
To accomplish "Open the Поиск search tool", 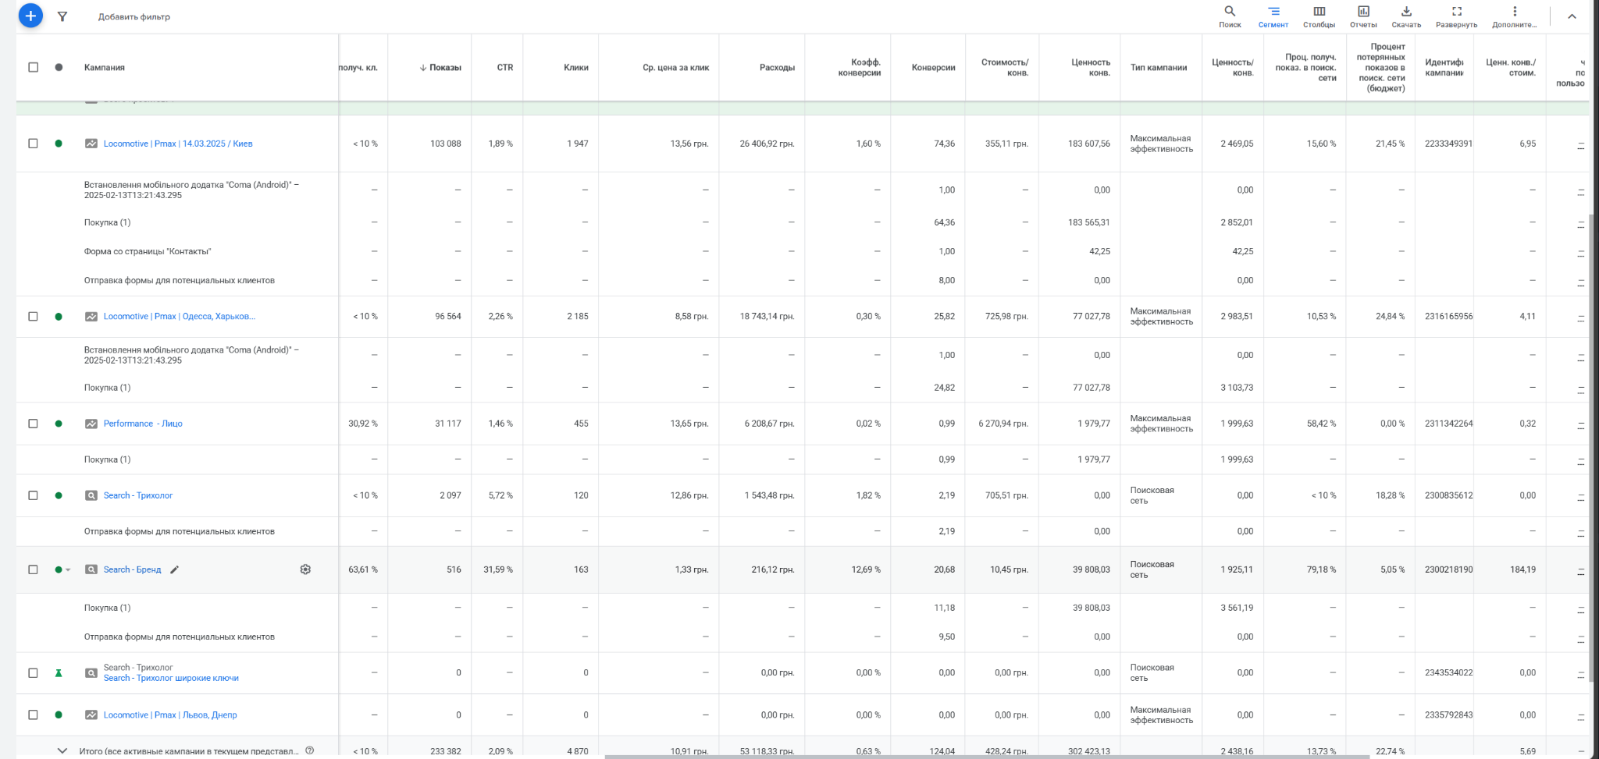I will click(x=1230, y=16).
